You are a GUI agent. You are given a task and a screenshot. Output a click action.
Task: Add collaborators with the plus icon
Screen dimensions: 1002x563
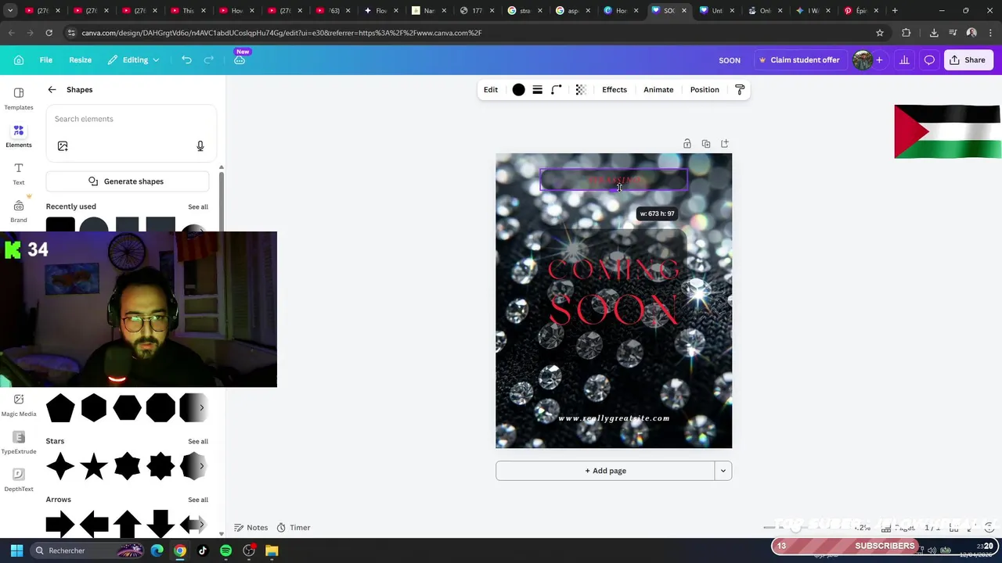879,60
